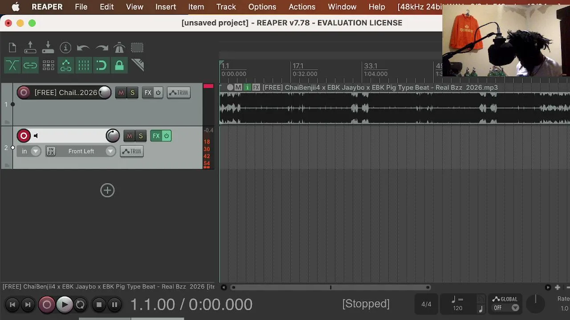The width and height of the screenshot is (570, 320).
Task: Open the input FX on track 2
Action: pos(51,152)
